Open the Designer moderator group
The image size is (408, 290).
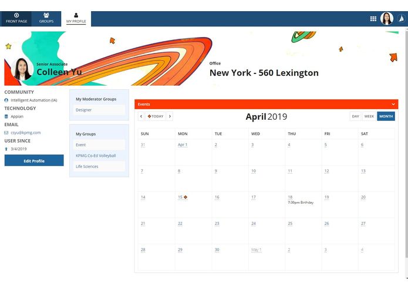(83, 110)
